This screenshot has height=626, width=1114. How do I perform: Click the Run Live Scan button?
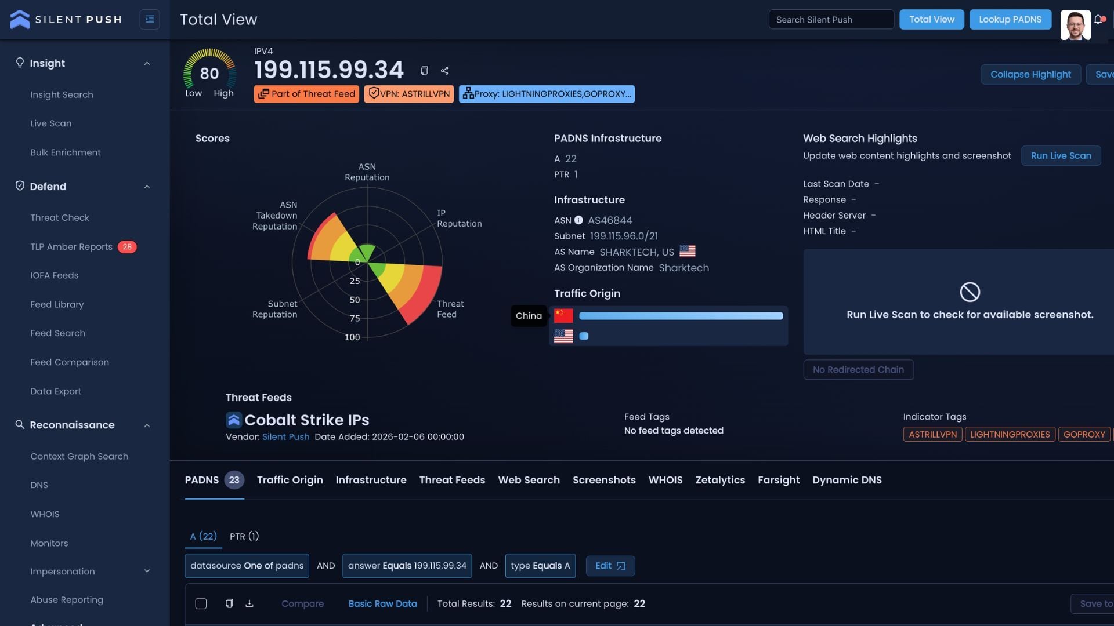click(1061, 155)
